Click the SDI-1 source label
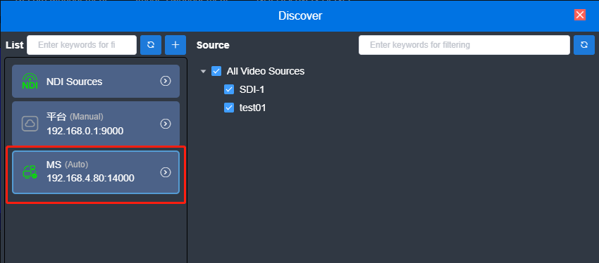The width and height of the screenshot is (599, 263). click(x=252, y=89)
